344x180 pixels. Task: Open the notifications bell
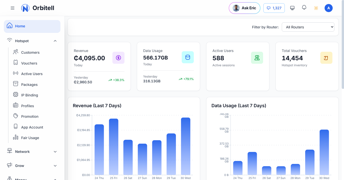coord(304,8)
